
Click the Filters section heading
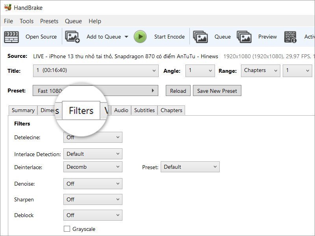(x=22, y=124)
